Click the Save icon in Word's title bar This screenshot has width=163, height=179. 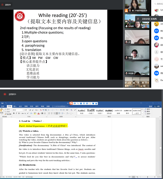2,103
